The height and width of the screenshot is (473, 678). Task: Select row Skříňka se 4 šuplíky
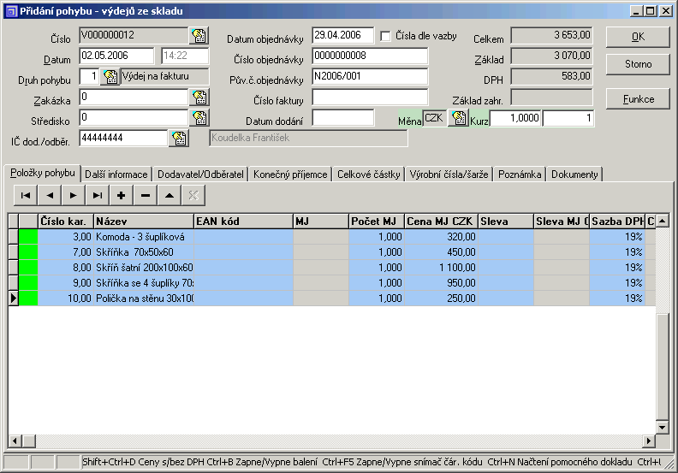point(332,283)
